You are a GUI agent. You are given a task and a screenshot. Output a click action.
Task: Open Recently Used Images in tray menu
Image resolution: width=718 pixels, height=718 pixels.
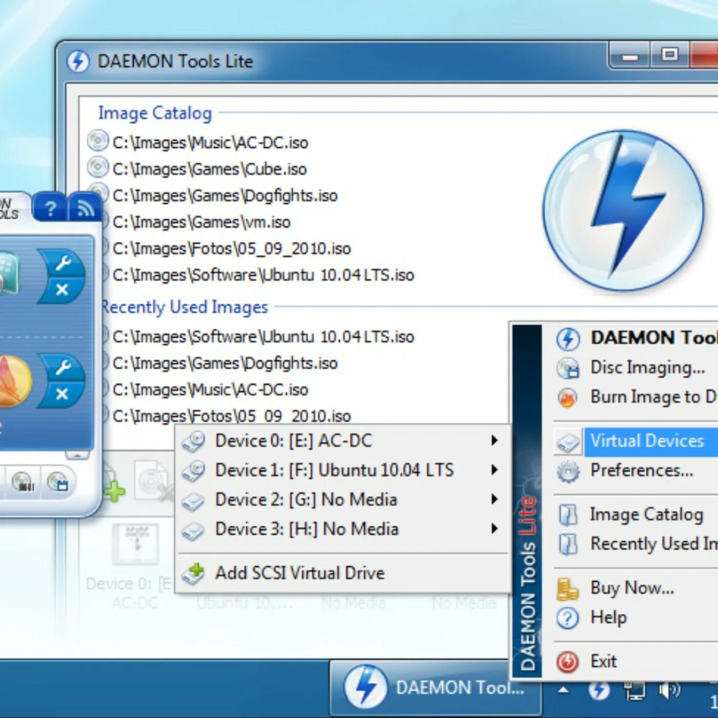pyautogui.click(x=635, y=544)
